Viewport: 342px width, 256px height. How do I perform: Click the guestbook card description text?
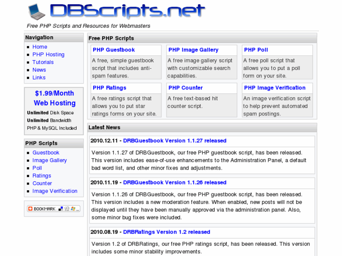click(x=123, y=68)
